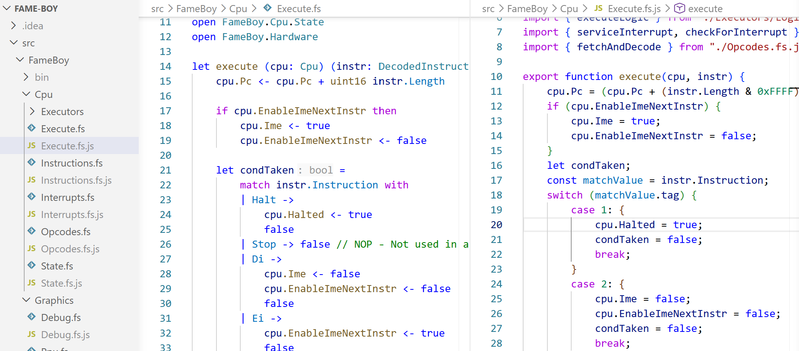Screen dimensions: 799x351
Task: Click the F# diamond icon in Execute.fs breadcrumb
Action: click(267, 8)
